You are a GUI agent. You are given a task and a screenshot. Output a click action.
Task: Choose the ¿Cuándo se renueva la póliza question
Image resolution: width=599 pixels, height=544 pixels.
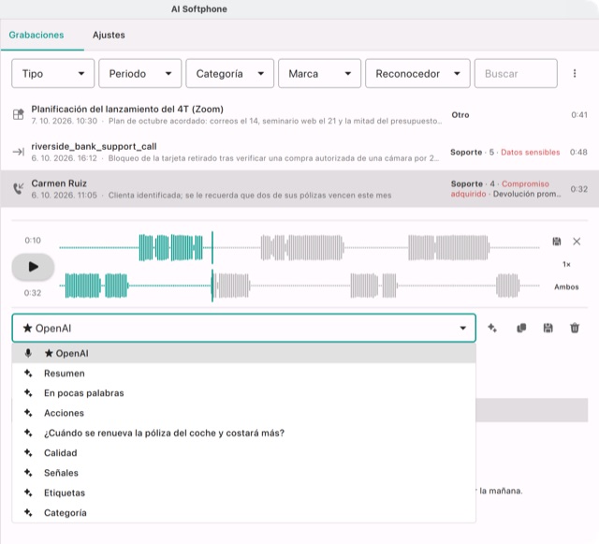(x=243, y=433)
